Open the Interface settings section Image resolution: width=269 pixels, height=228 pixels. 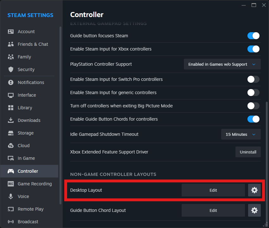coord(27,95)
